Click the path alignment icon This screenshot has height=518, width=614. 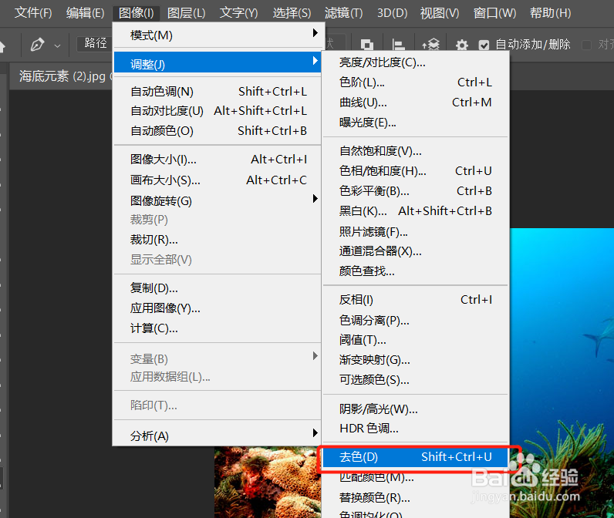(398, 45)
